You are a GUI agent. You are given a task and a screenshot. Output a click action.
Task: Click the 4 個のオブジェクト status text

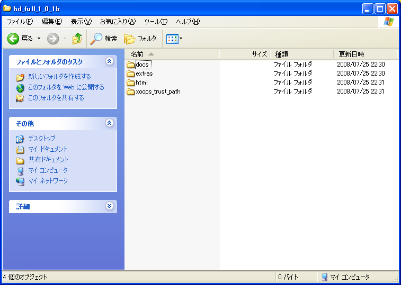(x=25, y=277)
